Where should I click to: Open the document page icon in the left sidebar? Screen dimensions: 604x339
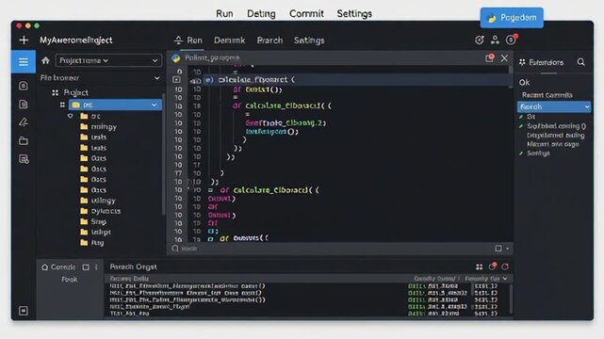point(24,105)
